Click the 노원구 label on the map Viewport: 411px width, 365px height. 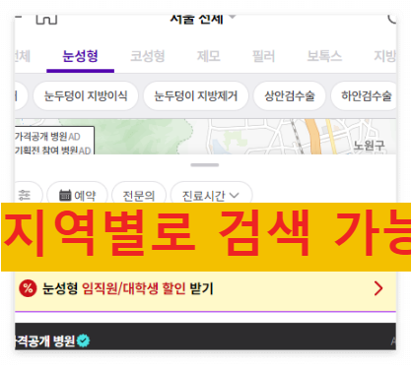click(369, 145)
